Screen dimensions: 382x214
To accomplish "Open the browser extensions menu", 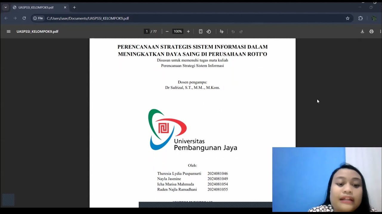I will point(361,18).
